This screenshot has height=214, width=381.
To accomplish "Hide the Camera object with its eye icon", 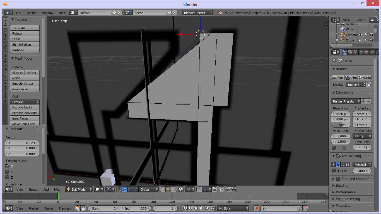I will pos(360,35).
